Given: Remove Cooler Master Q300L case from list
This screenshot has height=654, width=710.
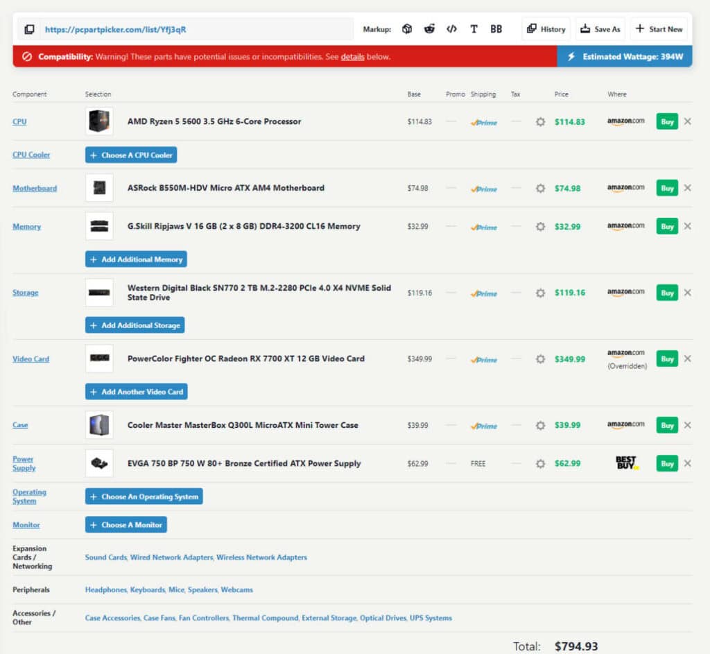Looking at the screenshot, I should 687,425.
